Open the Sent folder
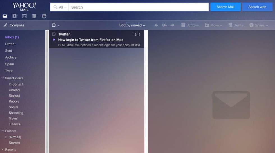This screenshot has width=275, height=153. coord(9,51)
